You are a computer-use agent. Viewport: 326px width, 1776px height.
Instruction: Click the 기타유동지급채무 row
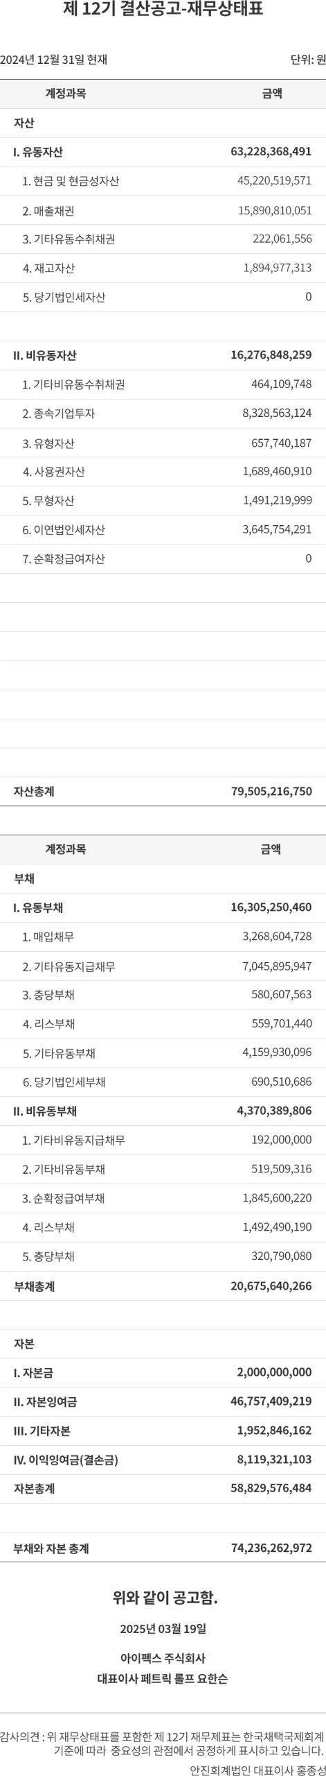point(163,966)
